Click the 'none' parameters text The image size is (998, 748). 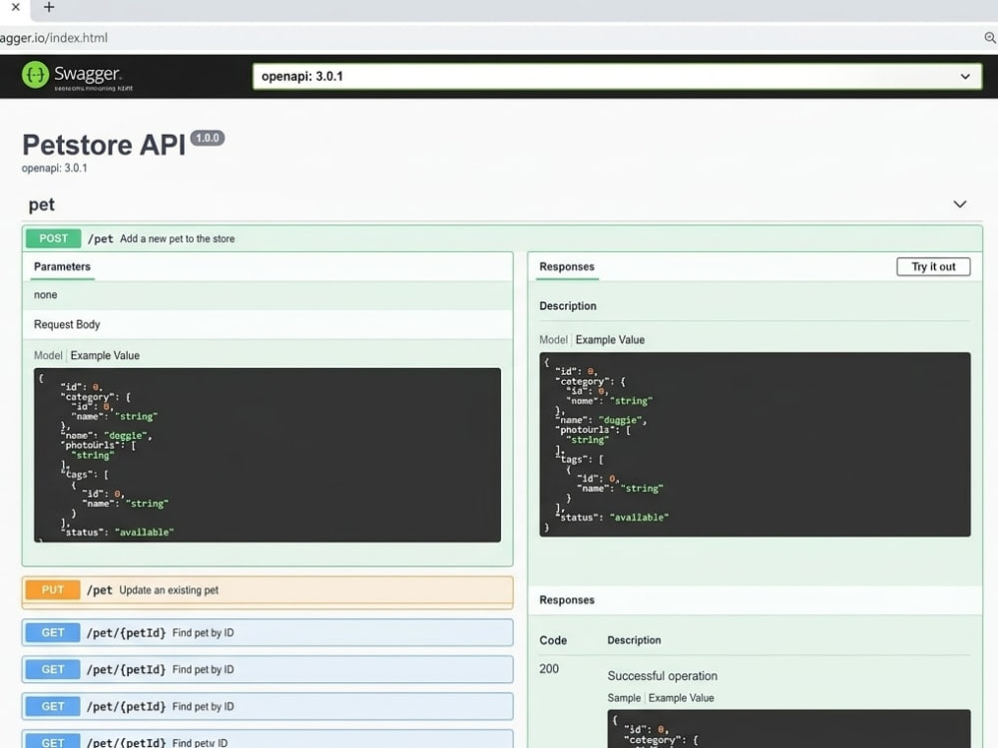45,295
